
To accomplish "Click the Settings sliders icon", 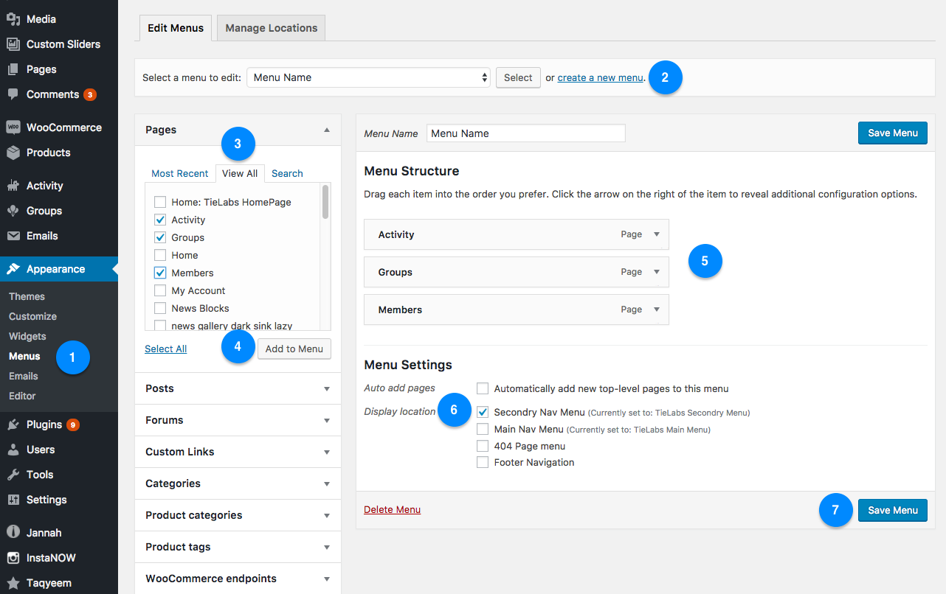I will (x=13, y=500).
